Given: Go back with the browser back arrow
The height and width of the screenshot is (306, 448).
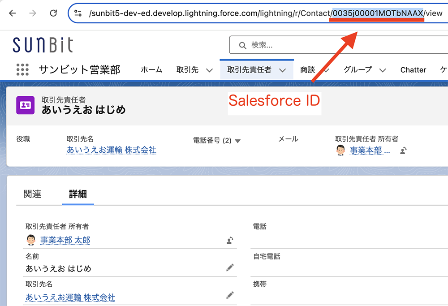Looking at the screenshot, I should (x=12, y=13).
